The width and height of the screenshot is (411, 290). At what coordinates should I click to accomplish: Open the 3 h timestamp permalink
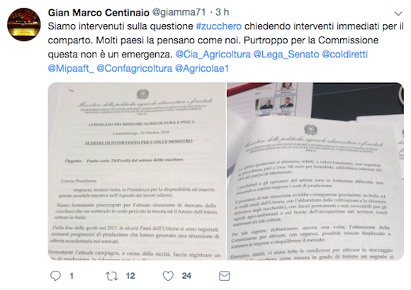click(223, 12)
